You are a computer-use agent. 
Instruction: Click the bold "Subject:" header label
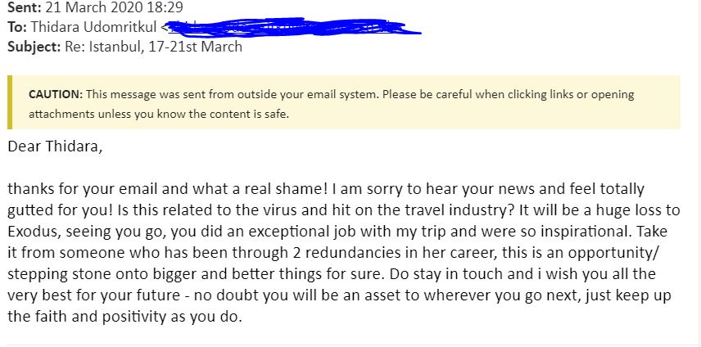tap(34, 46)
